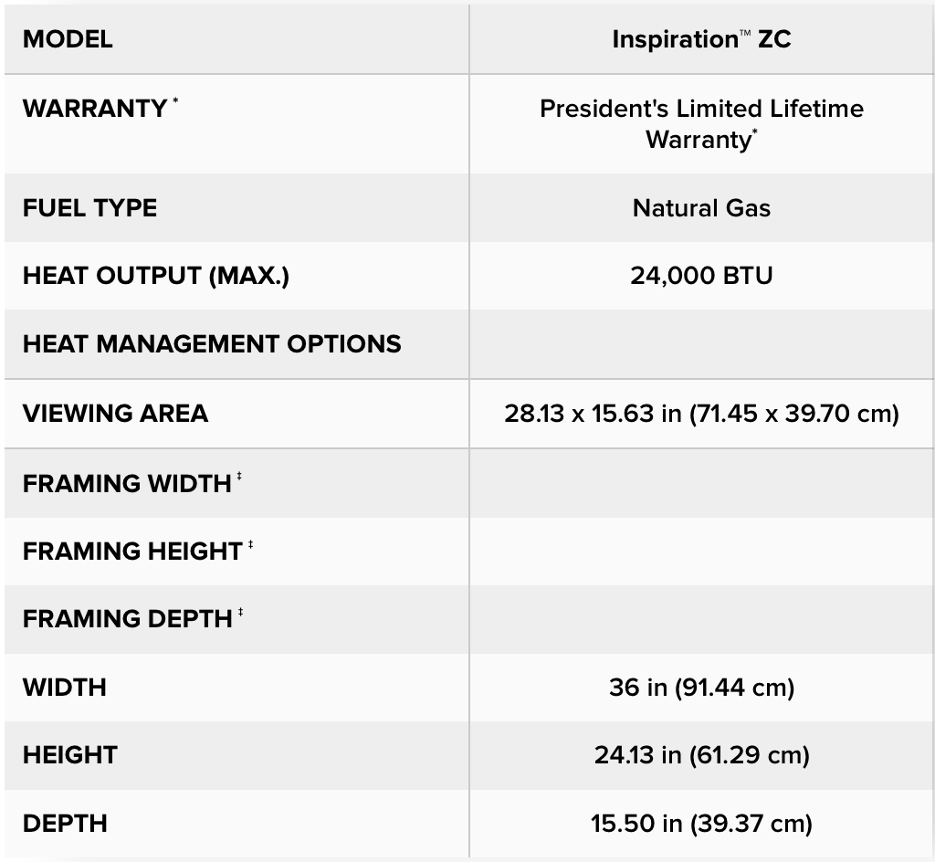Select the Natural Gas value
Image resolution: width=935 pixels, height=862 pixels.
click(x=701, y=208)
